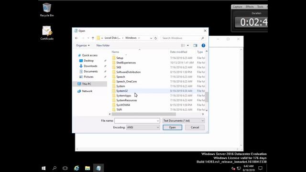Open the Capture menu in recorder
This screenshot has height=172, width=306.
tap(237, 7)
